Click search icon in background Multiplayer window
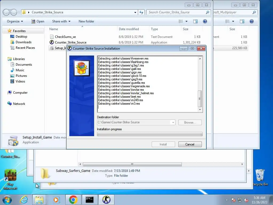Viewport: 273px width, 205px height. coord(254,12)
